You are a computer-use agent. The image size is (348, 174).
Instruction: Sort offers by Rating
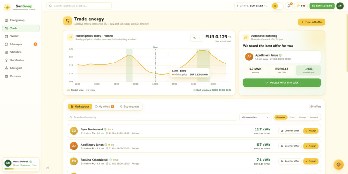pos(302,117)
